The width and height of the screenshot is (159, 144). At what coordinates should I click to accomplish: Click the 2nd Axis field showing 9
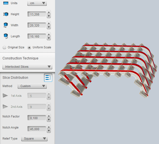(x=37, y=107)
